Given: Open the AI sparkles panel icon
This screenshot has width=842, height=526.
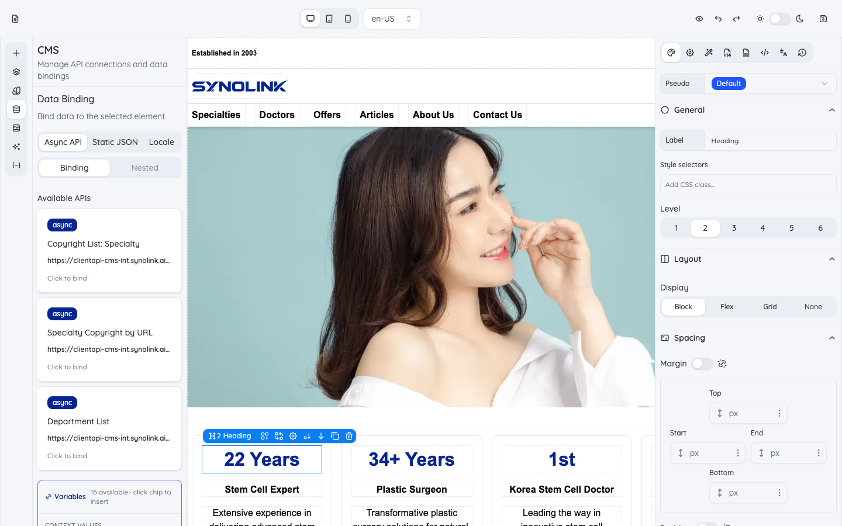Looking at the screenshot, I should click(x=16, y=147).
